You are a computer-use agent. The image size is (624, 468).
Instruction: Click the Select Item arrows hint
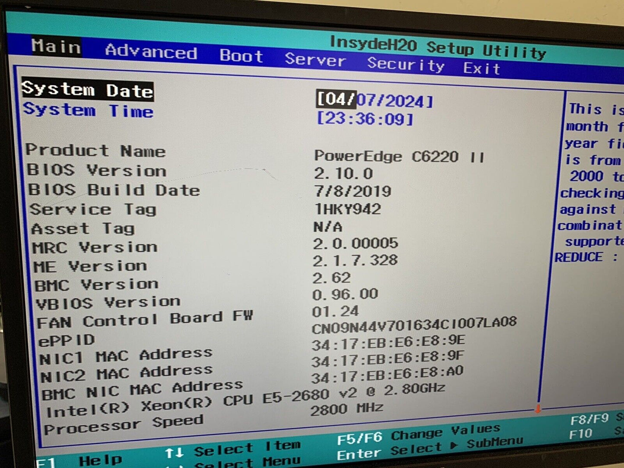tap(233, 449)
